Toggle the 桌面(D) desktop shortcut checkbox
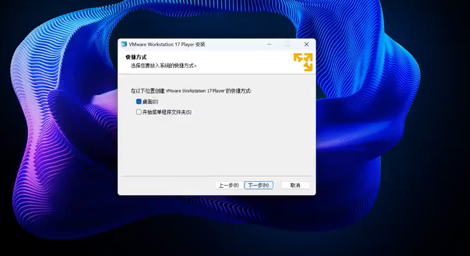470x256 pixels. [139, 102]
